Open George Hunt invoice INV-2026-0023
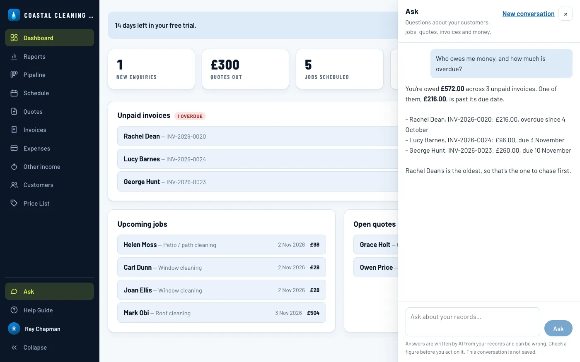 click(258, 182)
